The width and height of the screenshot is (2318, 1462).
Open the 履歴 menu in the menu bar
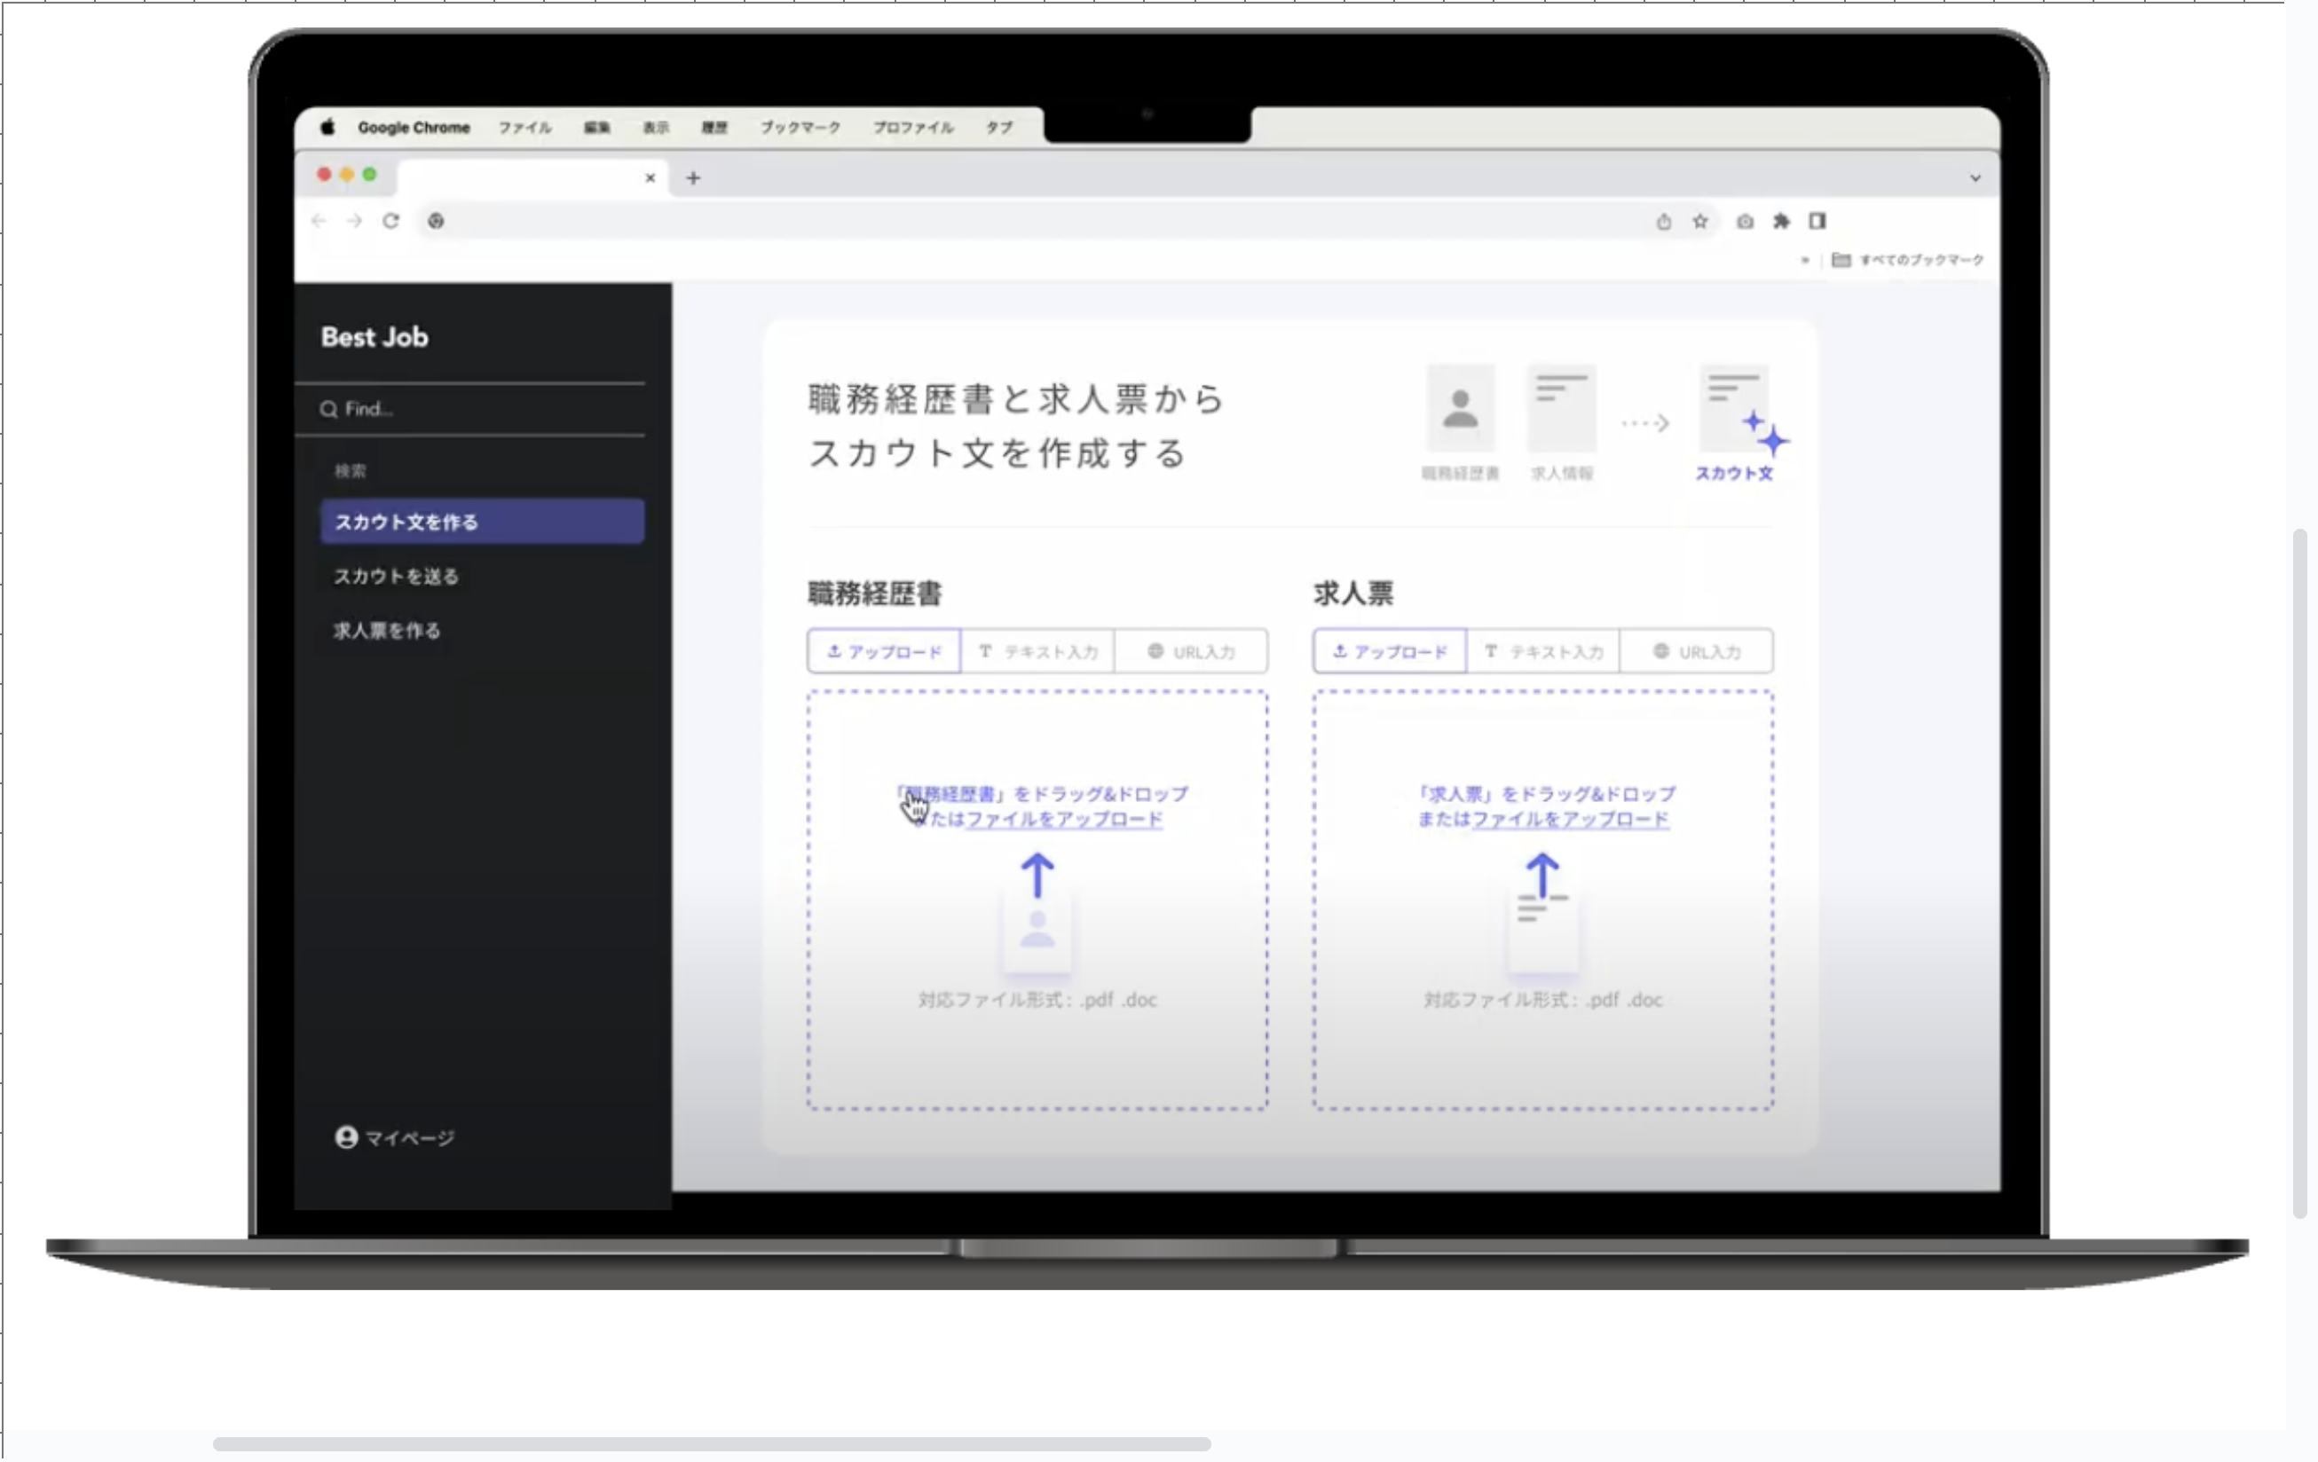point(714,127)
